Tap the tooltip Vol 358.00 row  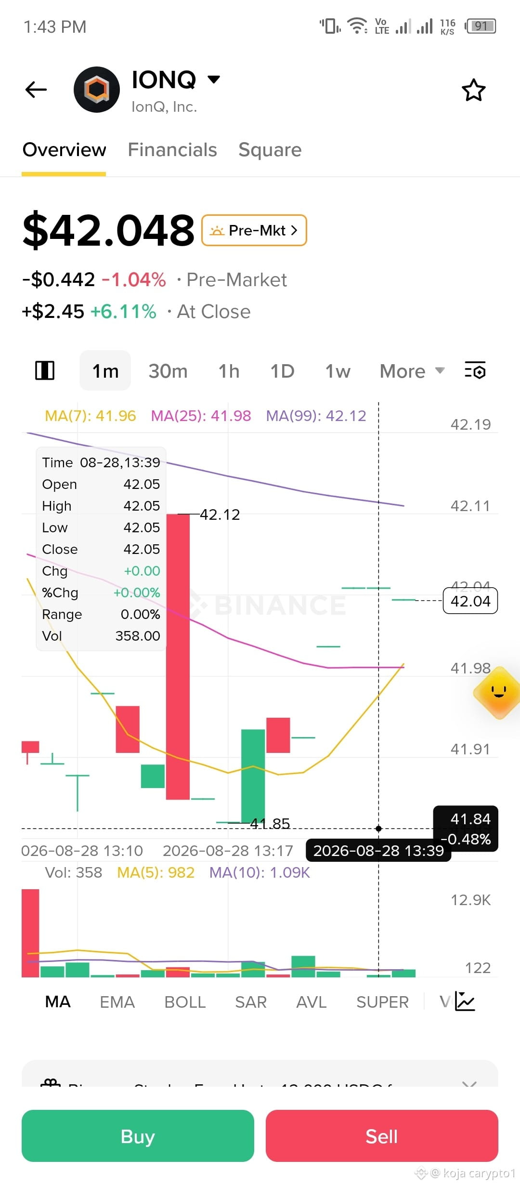click(101, 636)
